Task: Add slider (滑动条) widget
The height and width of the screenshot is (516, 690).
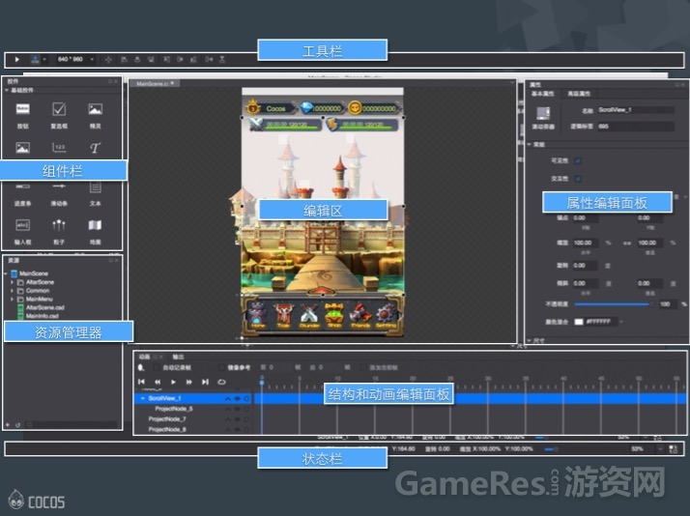Action: tap(59, 195)
